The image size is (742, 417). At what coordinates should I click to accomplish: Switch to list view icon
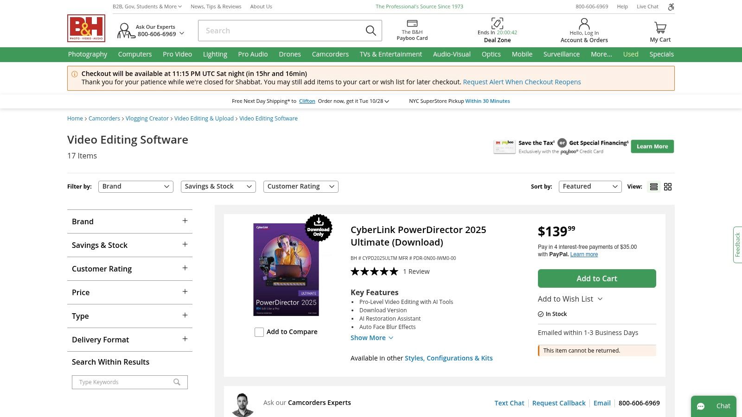(654, 187)
